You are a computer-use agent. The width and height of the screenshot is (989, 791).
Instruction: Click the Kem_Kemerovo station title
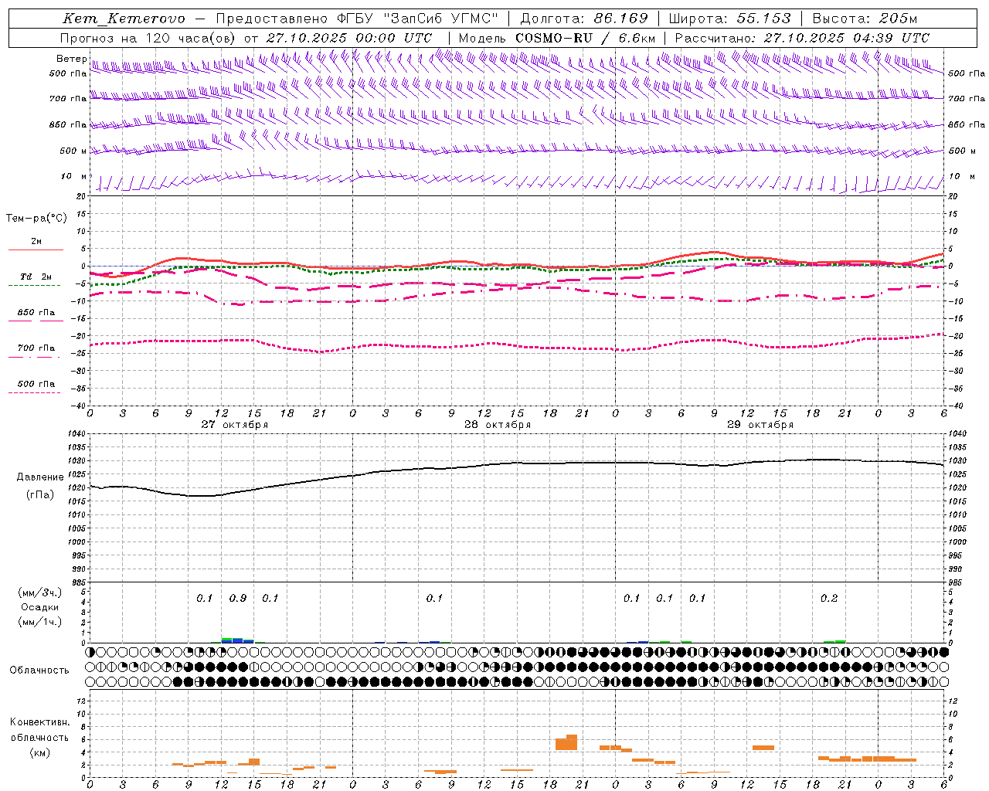(x=124, y=19)
